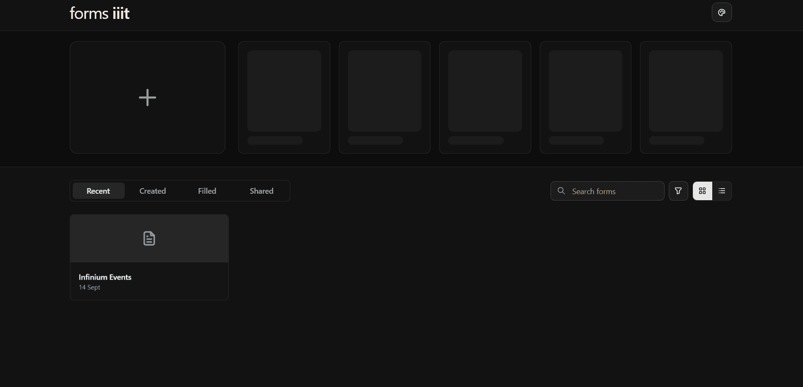Select the fourth loading template placeholder card
The height and width of the screenshot is (387, 803).
pos(585,98)
